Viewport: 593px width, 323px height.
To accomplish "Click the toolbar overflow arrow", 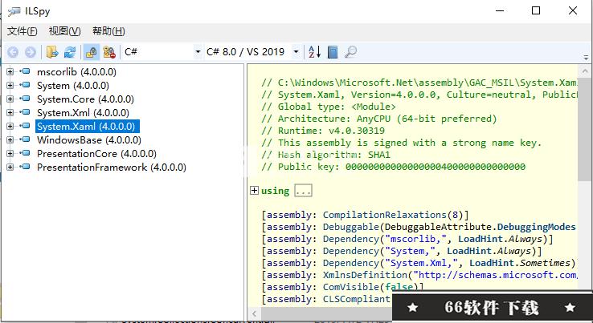I will pos(586,58).
